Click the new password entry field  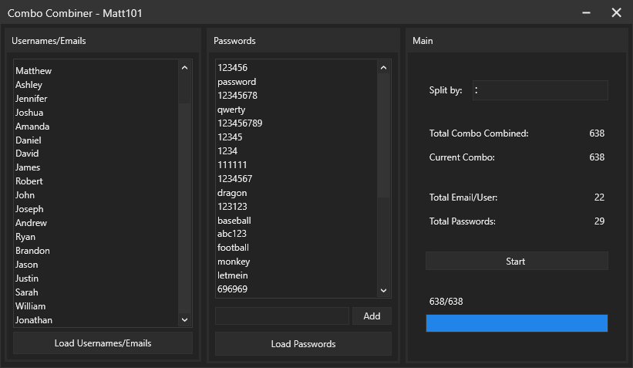point(281,316)
